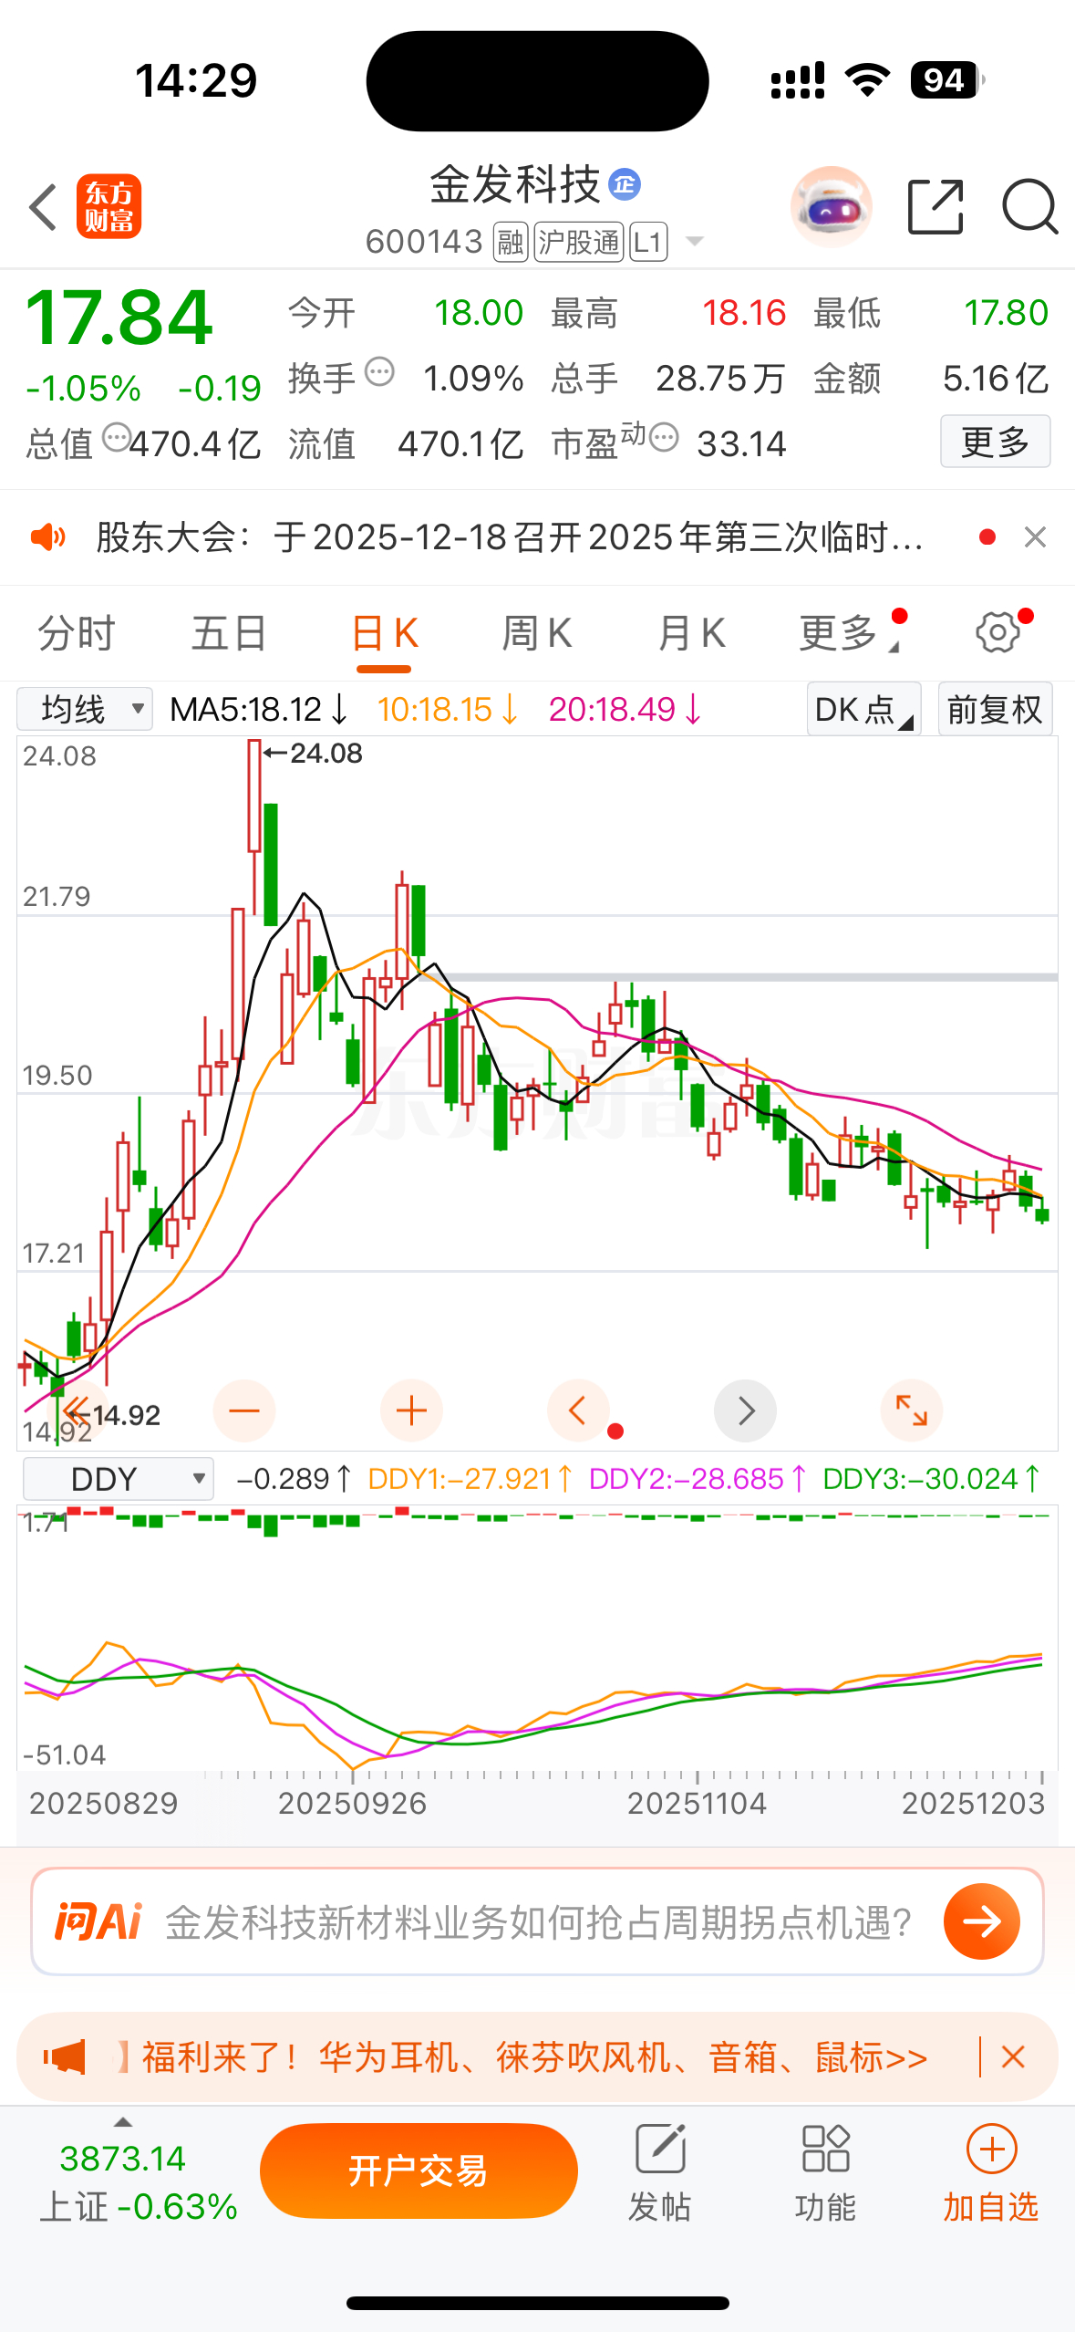The height and width of the screenshot is (2332, 1075).
Task: Tap the announcement speaker icon
Action: click(x=47, y=537)
